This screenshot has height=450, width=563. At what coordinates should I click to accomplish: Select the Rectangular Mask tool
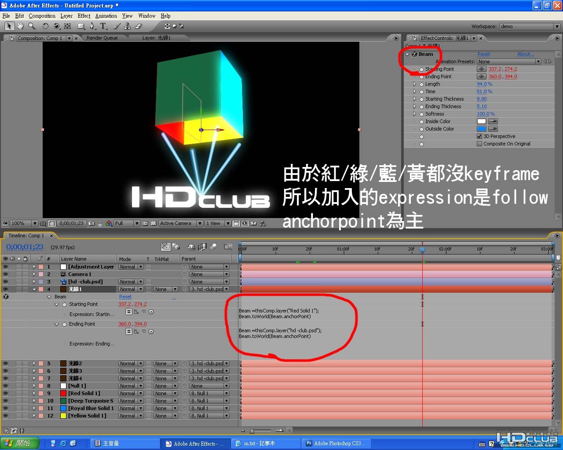point(81,26)
